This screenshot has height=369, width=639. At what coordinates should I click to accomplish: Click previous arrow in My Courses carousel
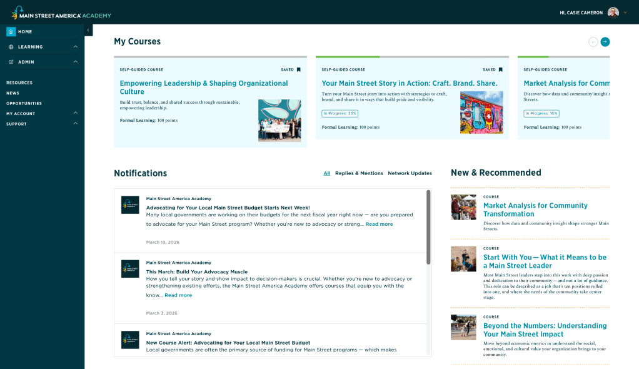(593, 42)
